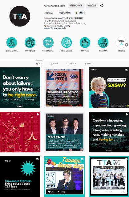Screen dimensions: 129x197
Task: Switch to the REELS tab
Action: pyautogui.click(x=54, y=64)
